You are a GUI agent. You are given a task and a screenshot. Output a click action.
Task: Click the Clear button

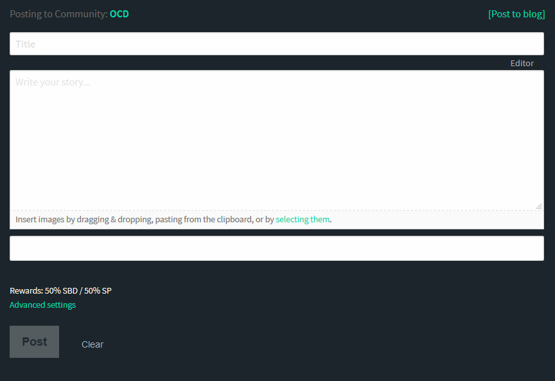coord(92,344)
